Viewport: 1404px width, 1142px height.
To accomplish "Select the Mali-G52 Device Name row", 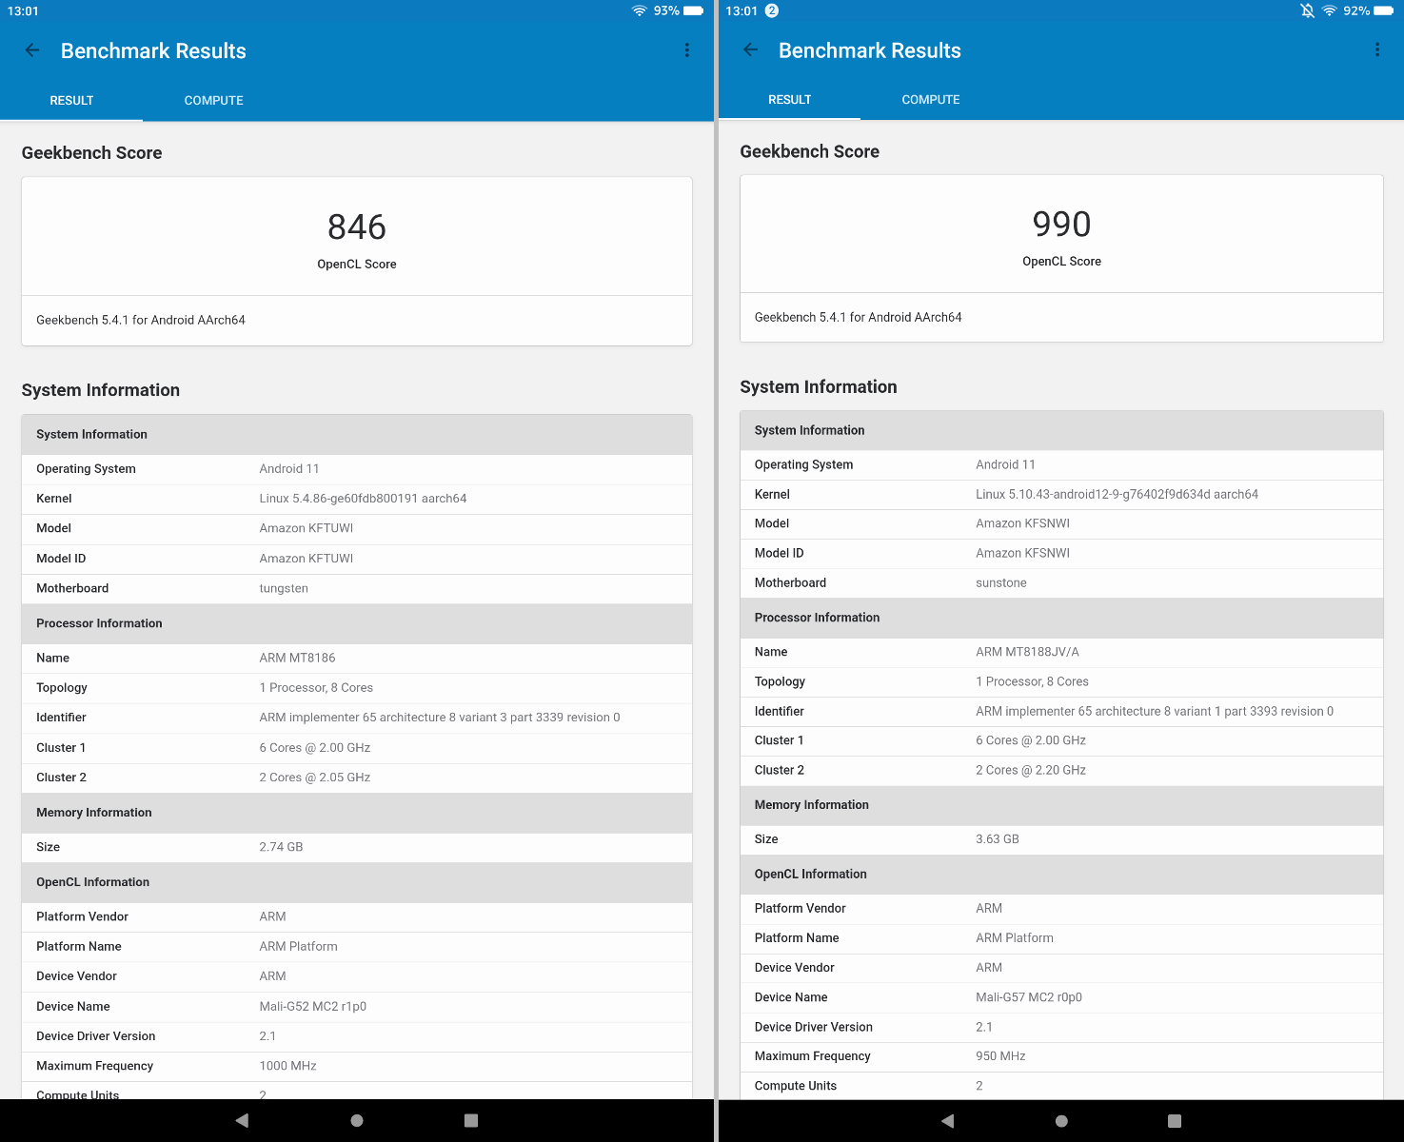I will 356,1006.
